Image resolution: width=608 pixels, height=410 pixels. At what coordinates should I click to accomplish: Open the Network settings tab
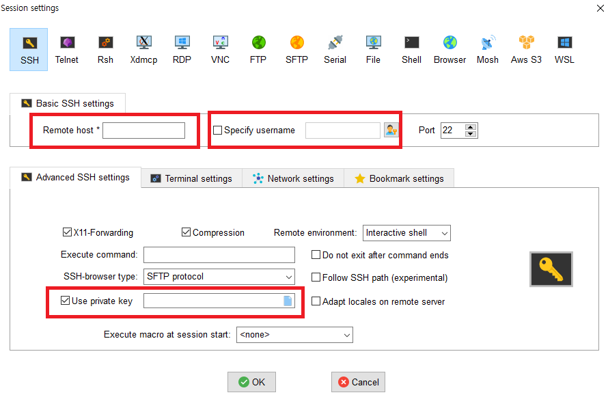293,178
